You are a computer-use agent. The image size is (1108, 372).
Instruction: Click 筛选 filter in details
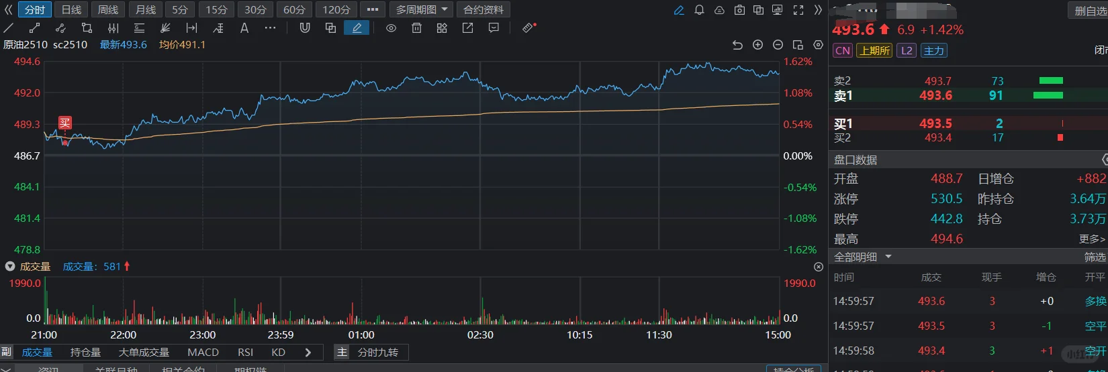[1095, 257]
